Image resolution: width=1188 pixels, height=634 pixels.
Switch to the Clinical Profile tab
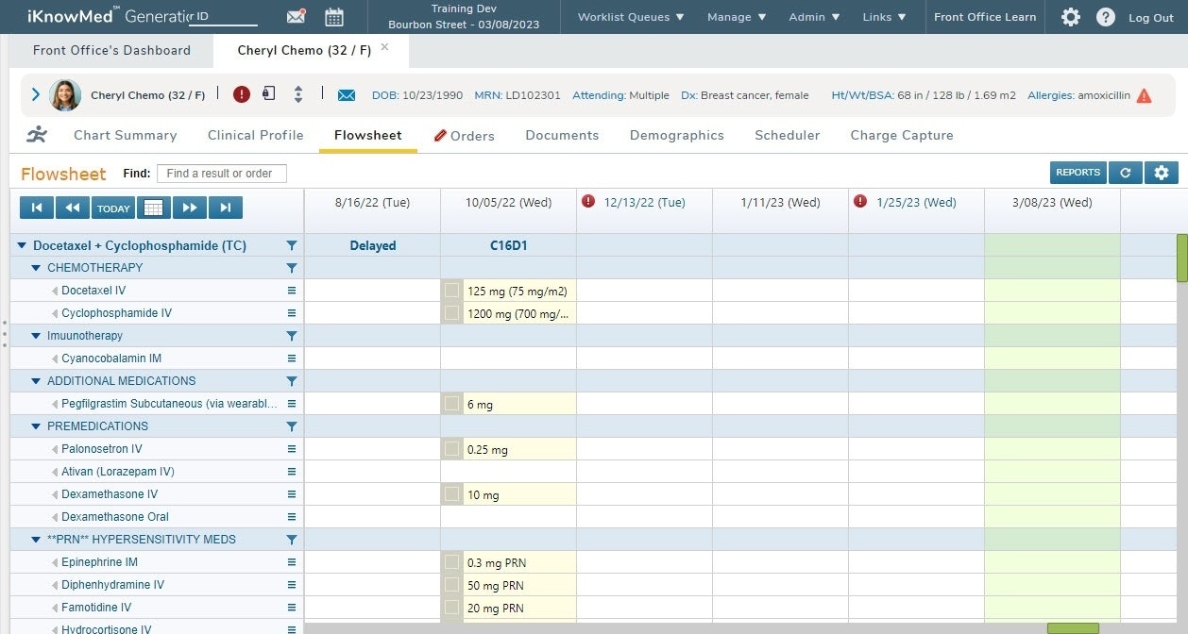point(255,135)
